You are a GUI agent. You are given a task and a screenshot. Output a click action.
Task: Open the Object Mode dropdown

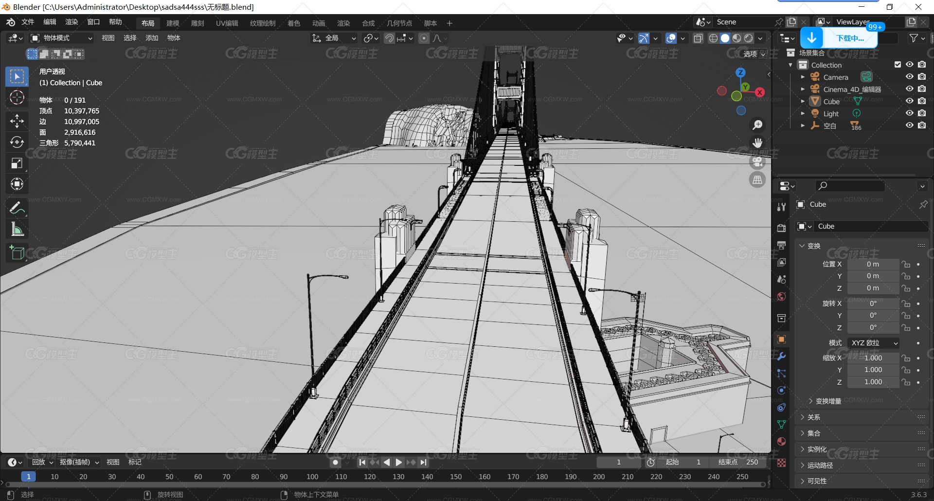click(61, 38)
